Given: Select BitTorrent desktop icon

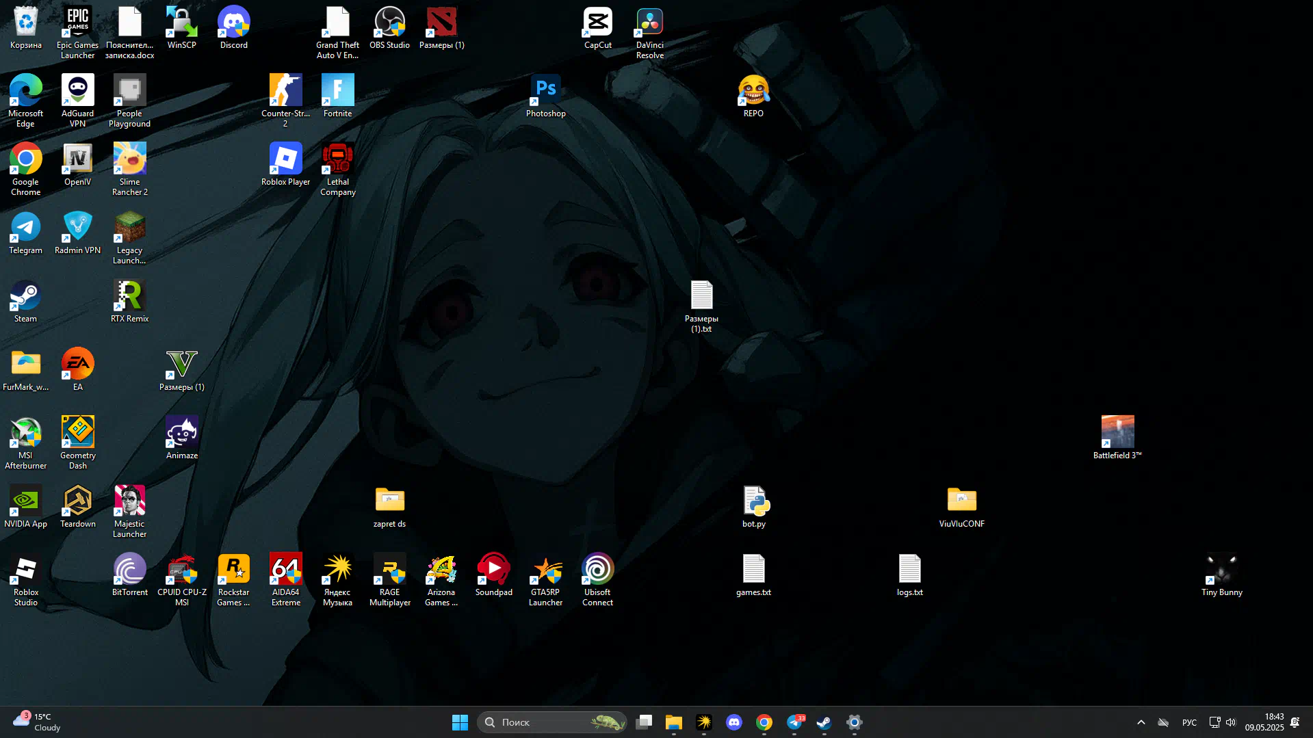Looking at the screenshot, I should (x=130, y=575).
